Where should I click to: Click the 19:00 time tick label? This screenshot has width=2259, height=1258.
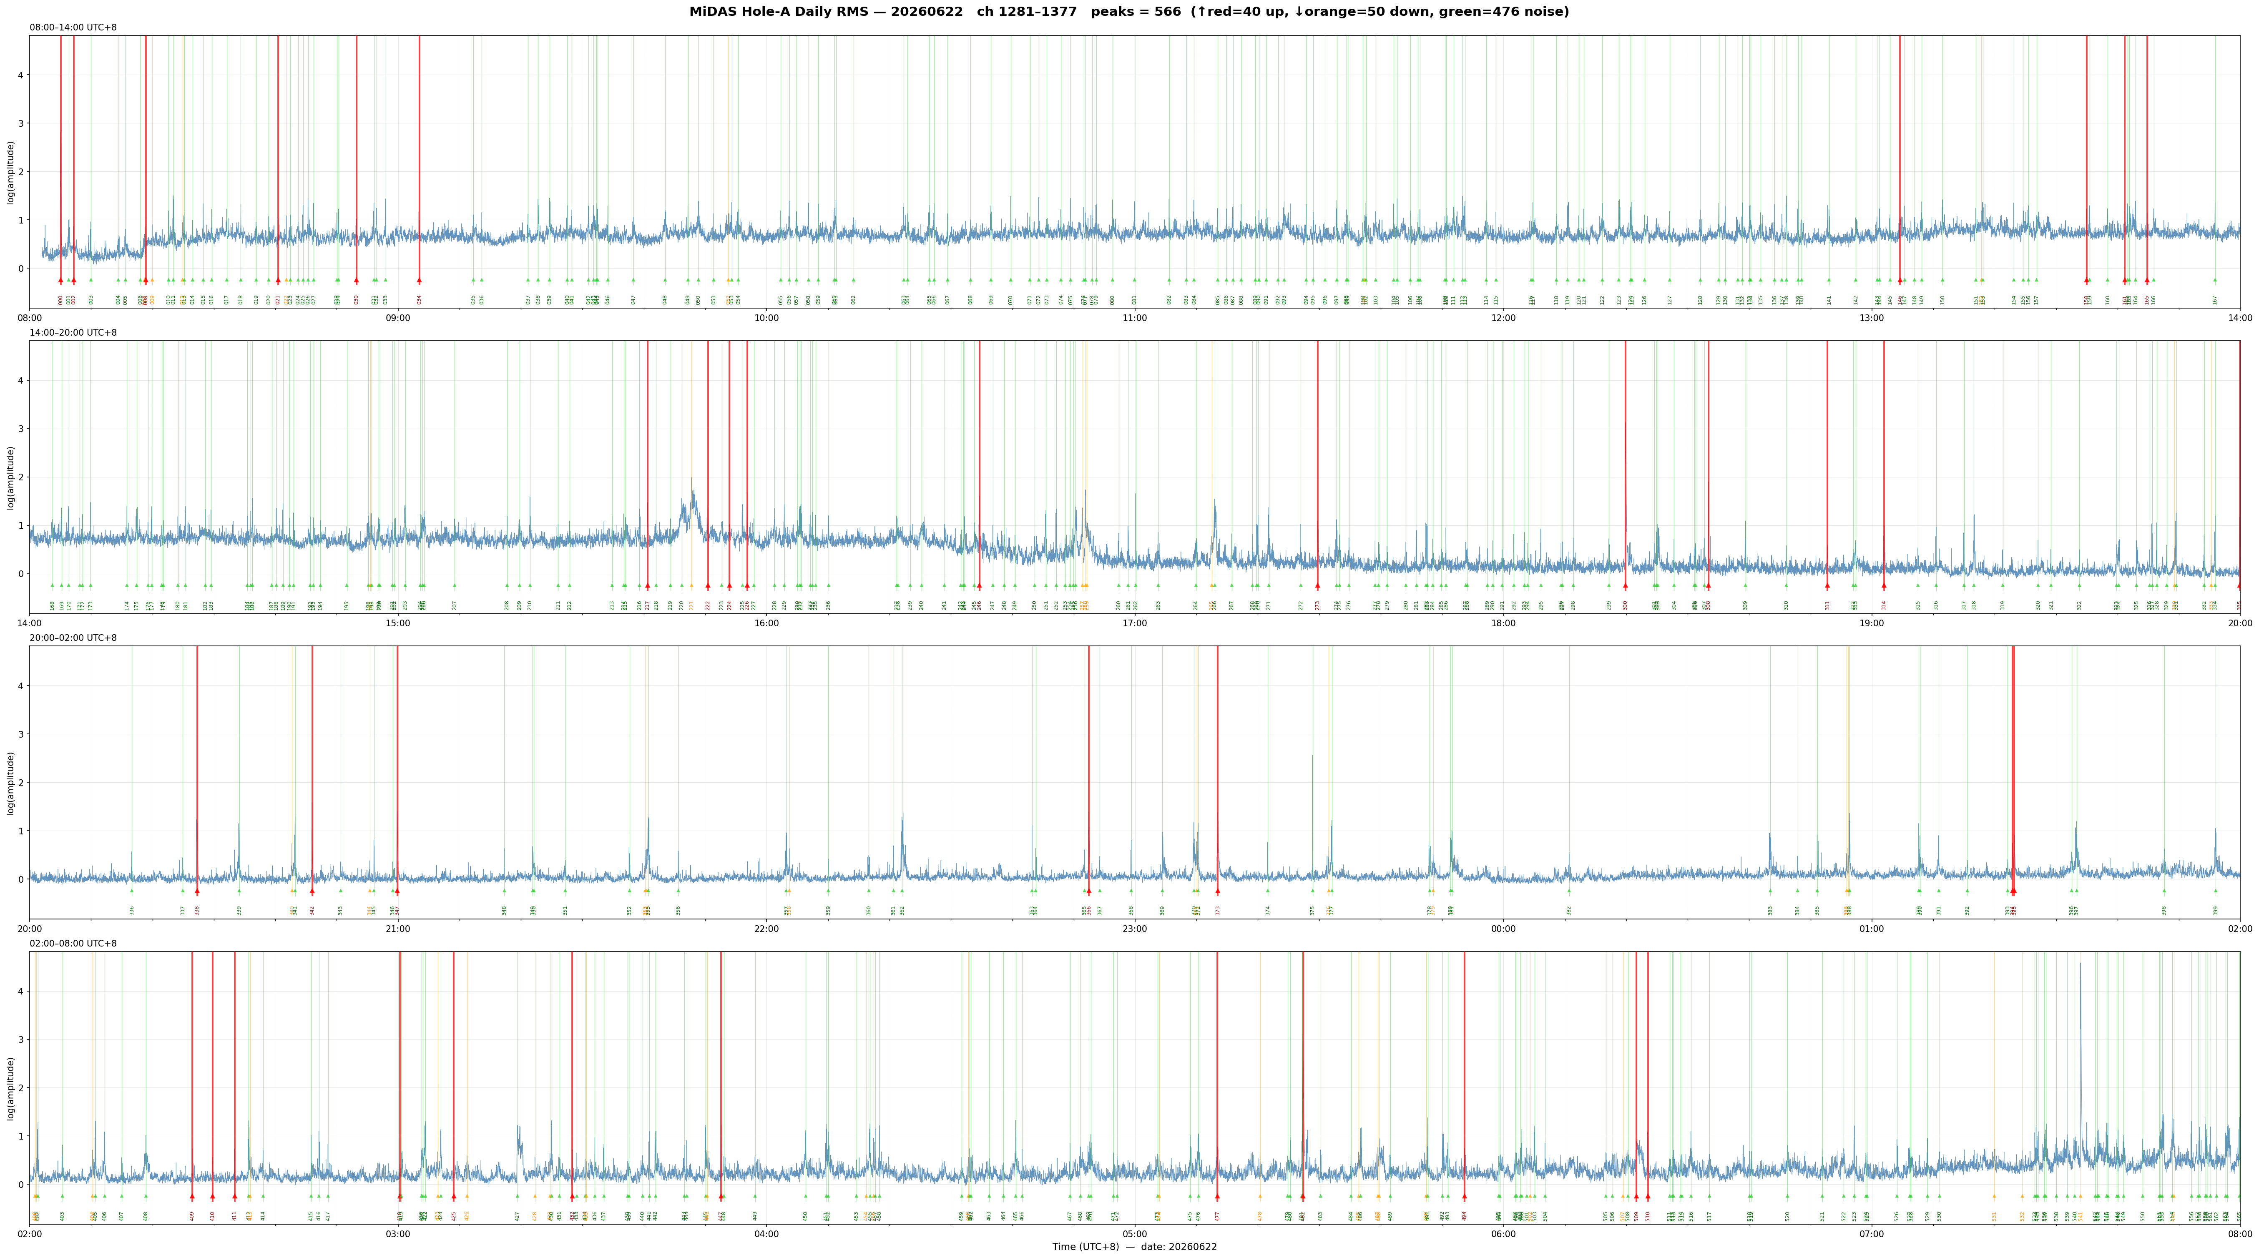coord(1872,623)
